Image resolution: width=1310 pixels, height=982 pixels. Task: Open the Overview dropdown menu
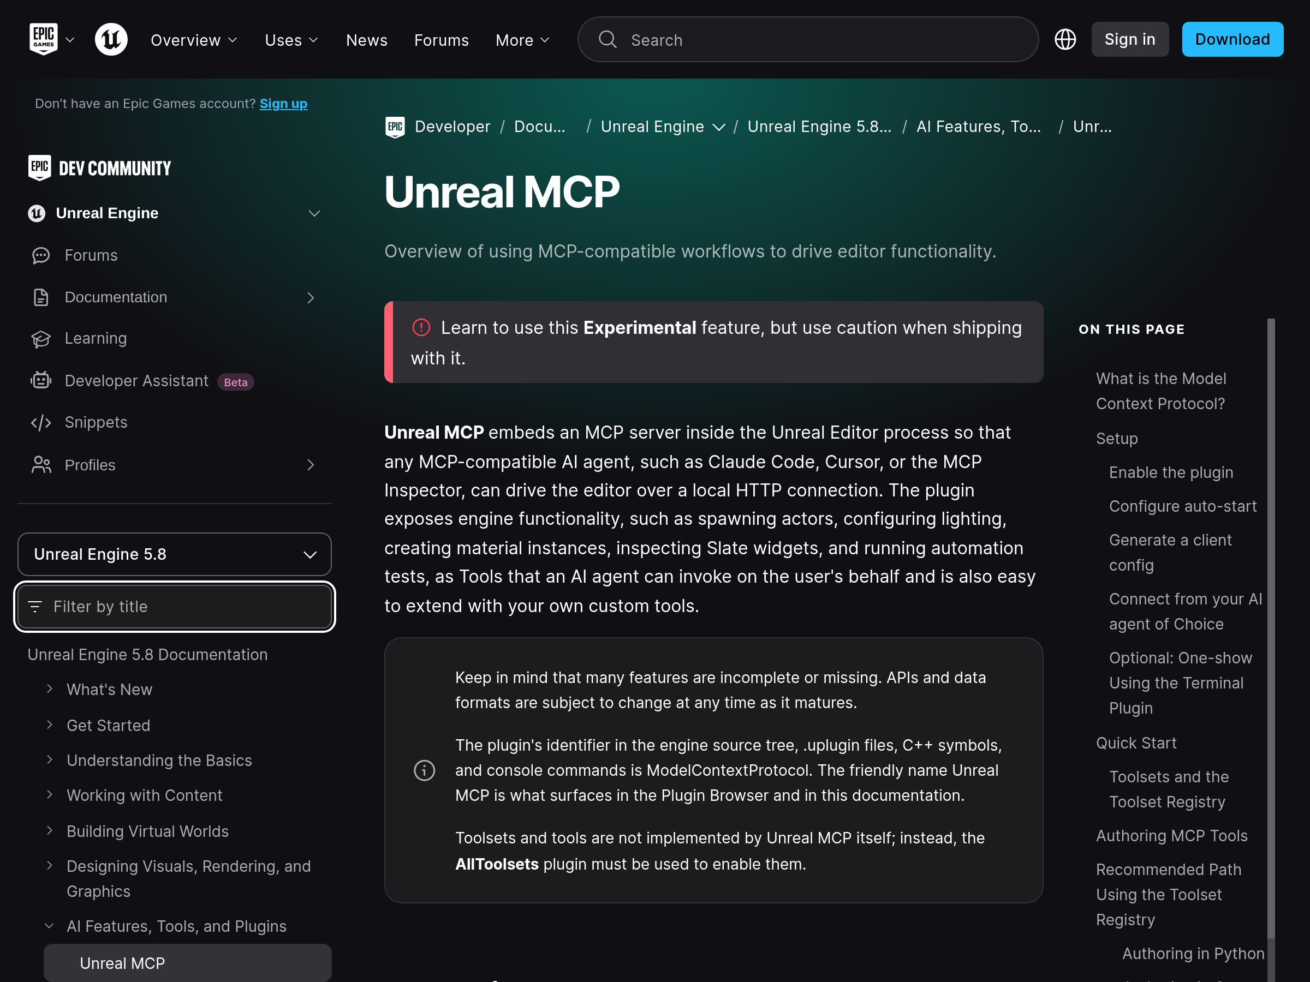pyautogui.click(x=194, y=40)
